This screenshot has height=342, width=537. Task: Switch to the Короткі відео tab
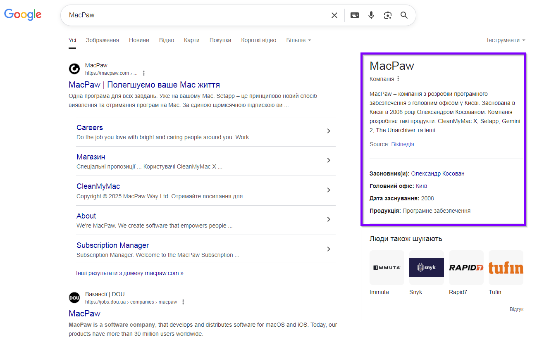click(259, 40)
